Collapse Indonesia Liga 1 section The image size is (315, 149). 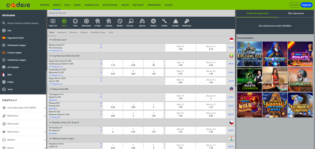pos(50,40)
